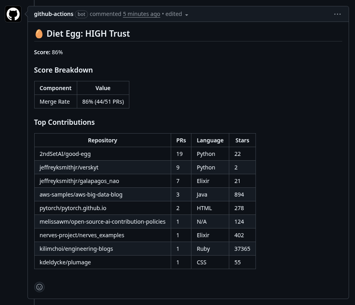
Task: Click the Merge Rate value cell
Action: (x=103, y=102)
